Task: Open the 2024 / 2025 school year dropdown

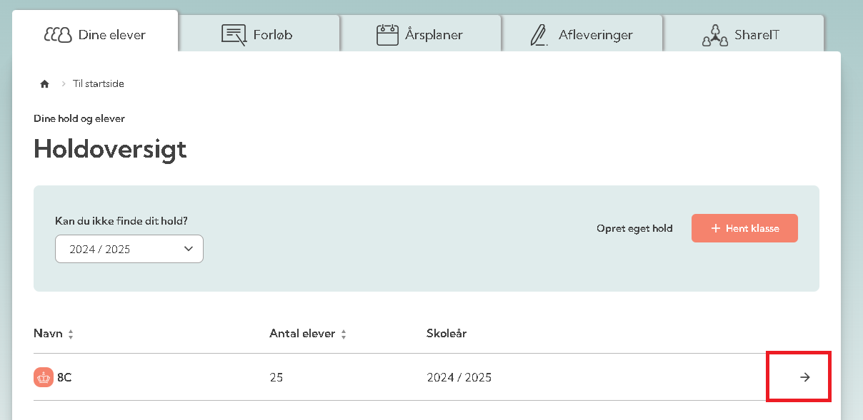Action: pos(129,249)
